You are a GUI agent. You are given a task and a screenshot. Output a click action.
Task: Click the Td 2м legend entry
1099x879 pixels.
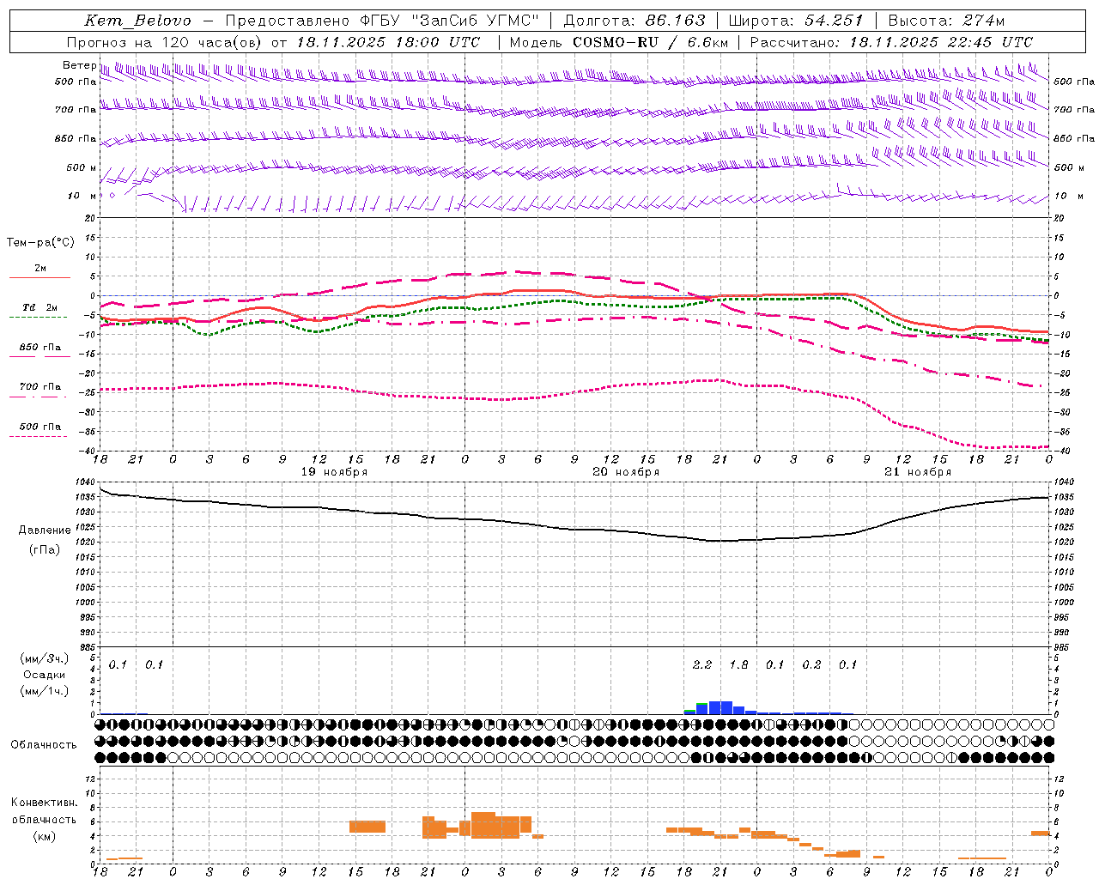coord(39,307)
